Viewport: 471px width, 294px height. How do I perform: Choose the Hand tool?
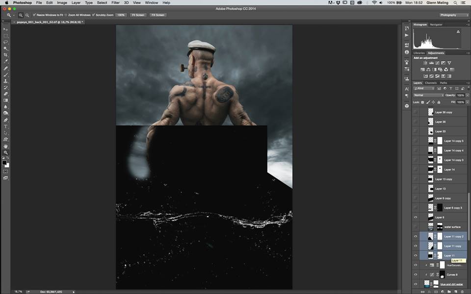(x=6, y=146)
